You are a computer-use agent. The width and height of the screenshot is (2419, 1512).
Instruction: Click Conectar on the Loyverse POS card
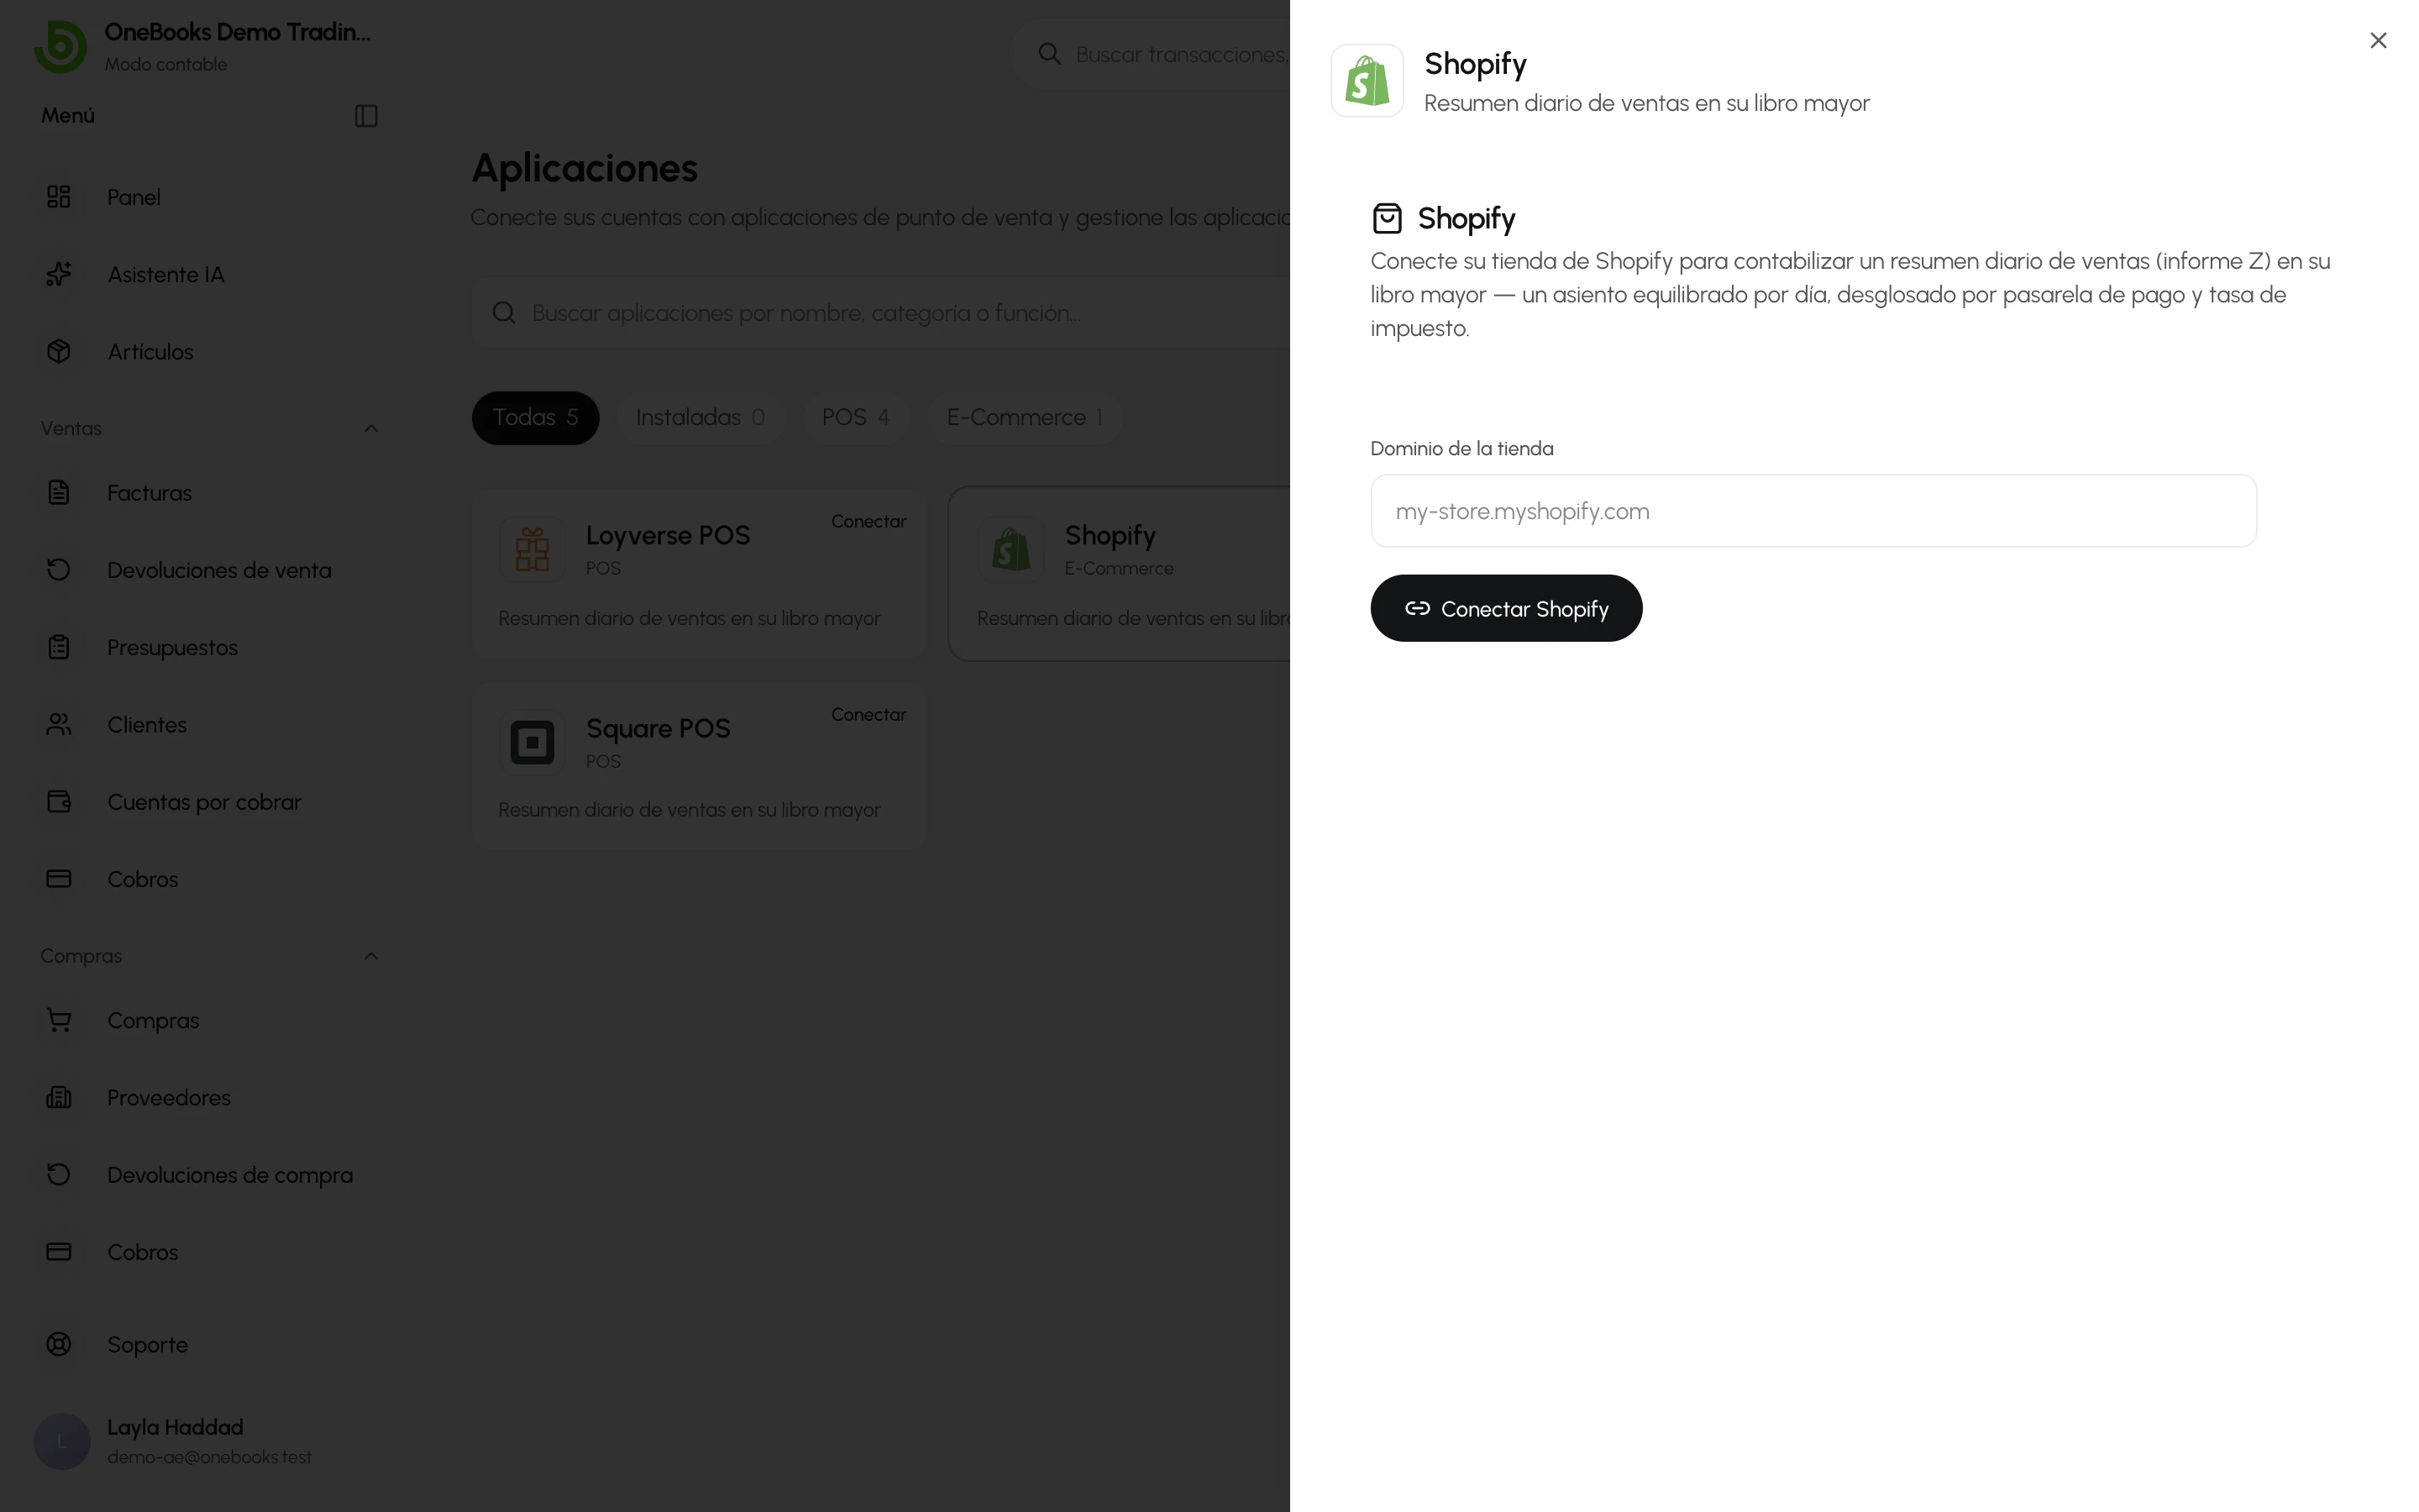(868, 521)
